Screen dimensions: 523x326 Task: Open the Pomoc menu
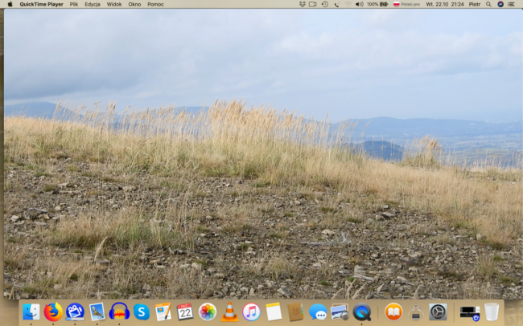pos(155,4)
